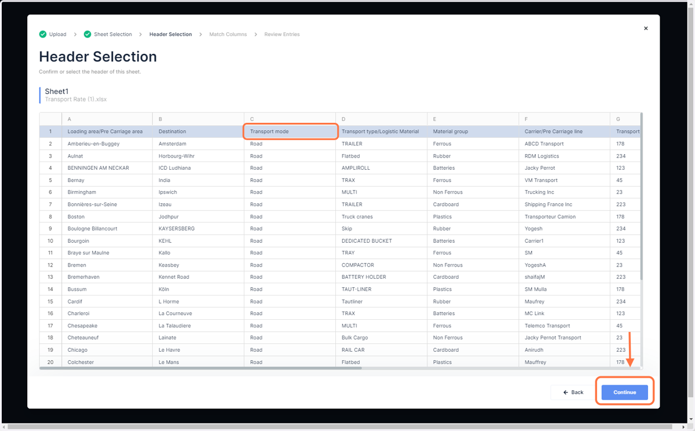The image size is (695, 431).
Task: Click the ABCD Transport cell
Action: coord(564,144)
